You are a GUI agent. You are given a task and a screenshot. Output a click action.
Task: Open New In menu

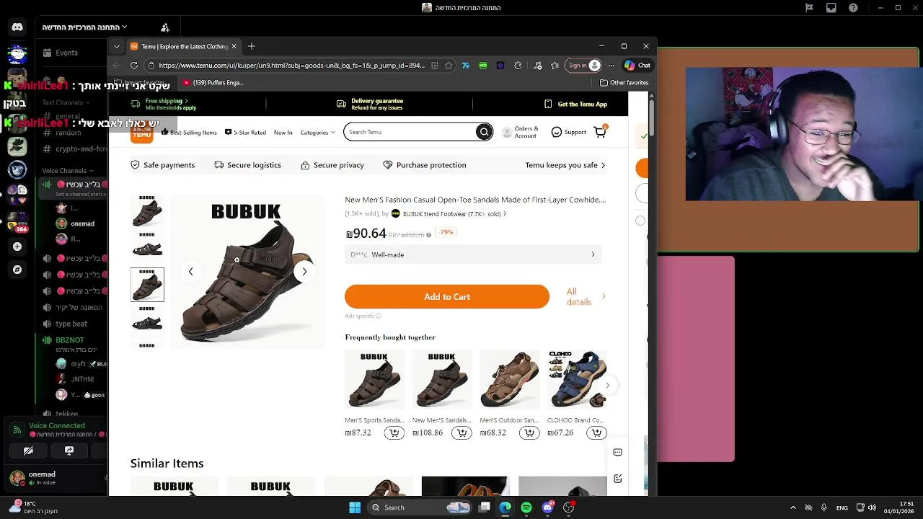(283, 133)
